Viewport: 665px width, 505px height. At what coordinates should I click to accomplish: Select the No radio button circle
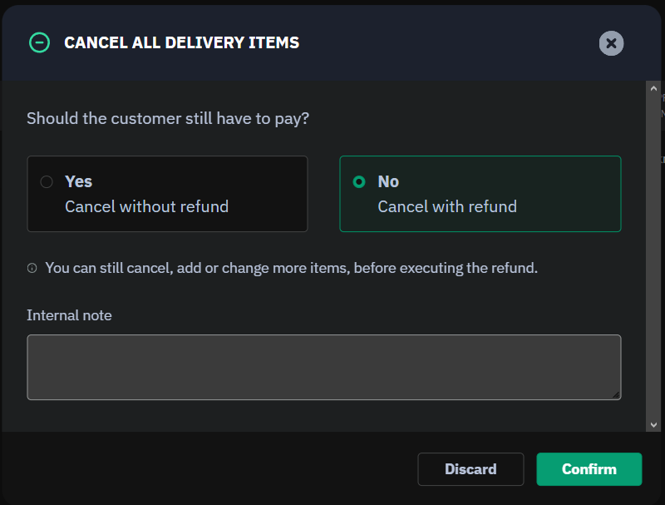[x=359, y=181]
